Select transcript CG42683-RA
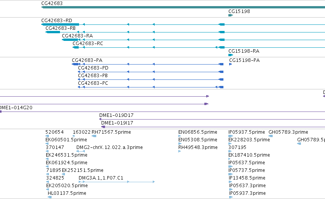The image size is (325, 199). [x=77, y=36]
